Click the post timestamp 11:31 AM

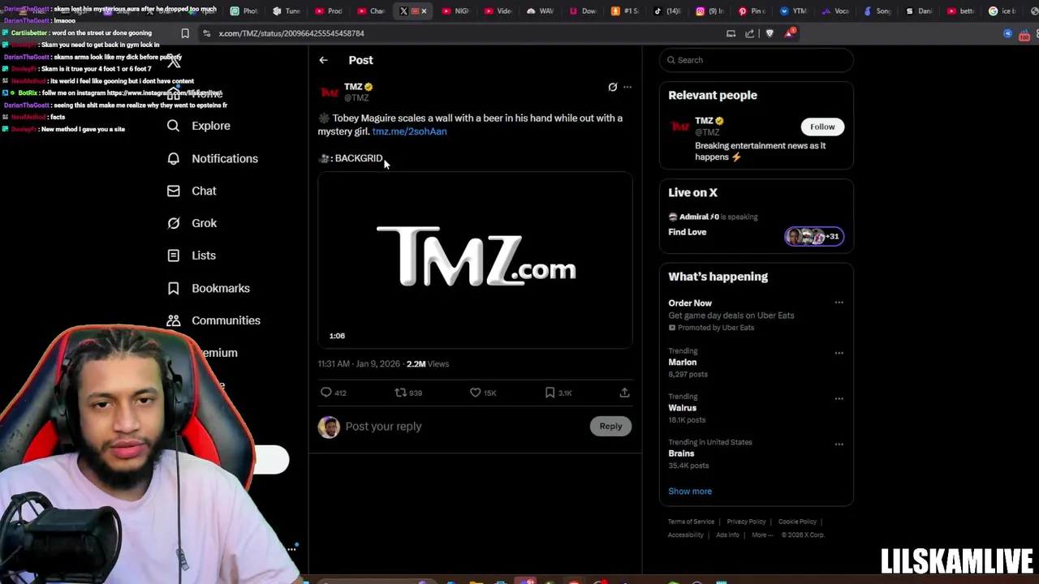coord(359,364)
